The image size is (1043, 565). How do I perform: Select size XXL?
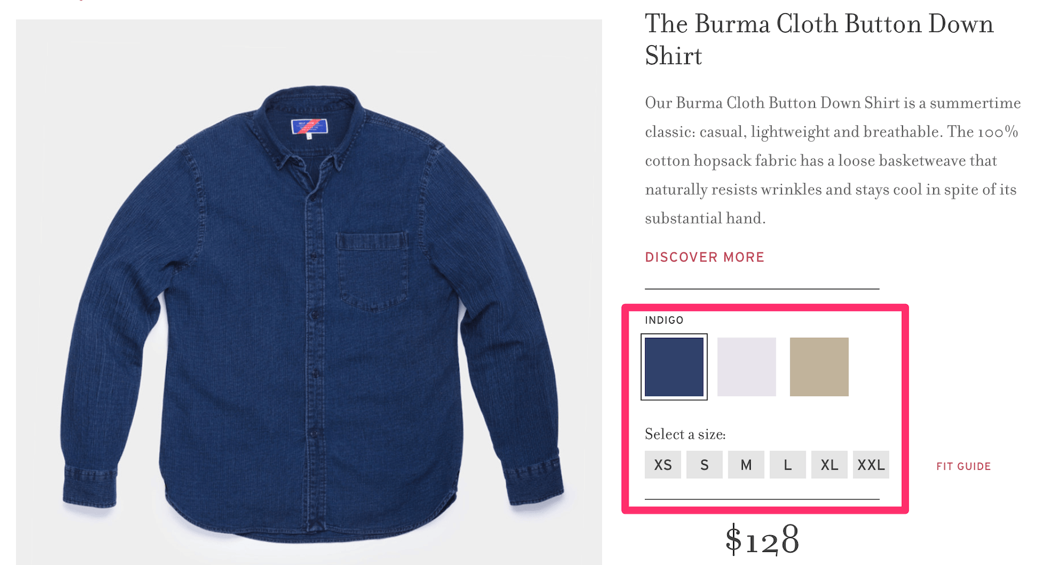pyautogui.click(x=871, y=465)
